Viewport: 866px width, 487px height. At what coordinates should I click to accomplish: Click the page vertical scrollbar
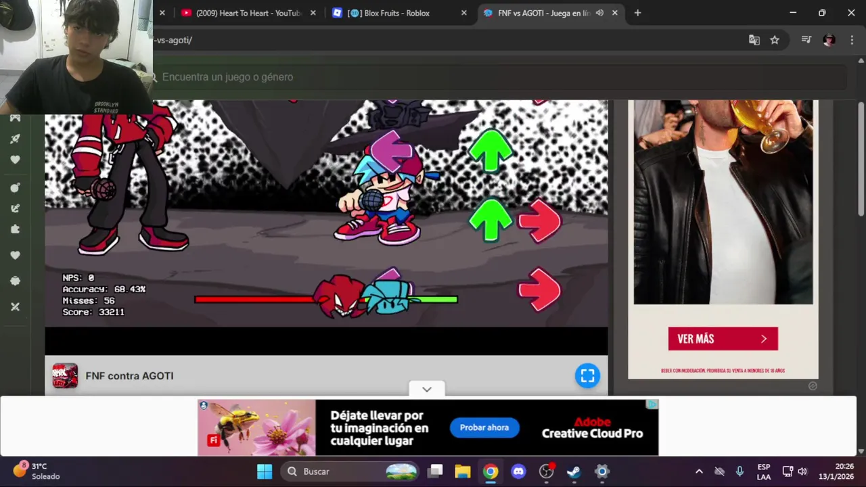(861, 159)
